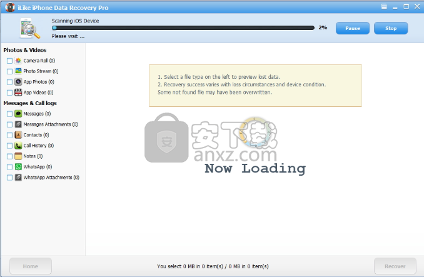Click the Scanning iOS Device status text

[x=76, y=21]
